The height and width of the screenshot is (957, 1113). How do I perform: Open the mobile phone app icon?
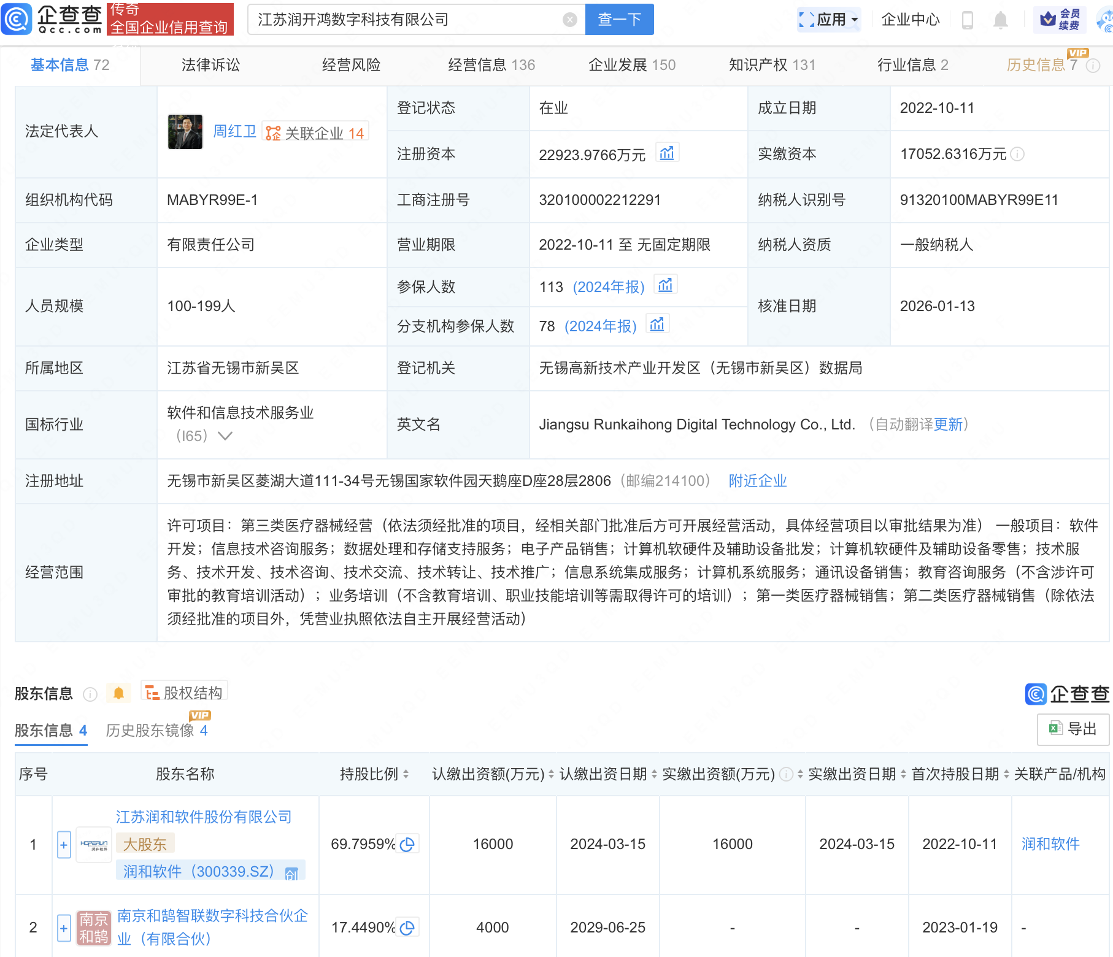tap(968, 20)
